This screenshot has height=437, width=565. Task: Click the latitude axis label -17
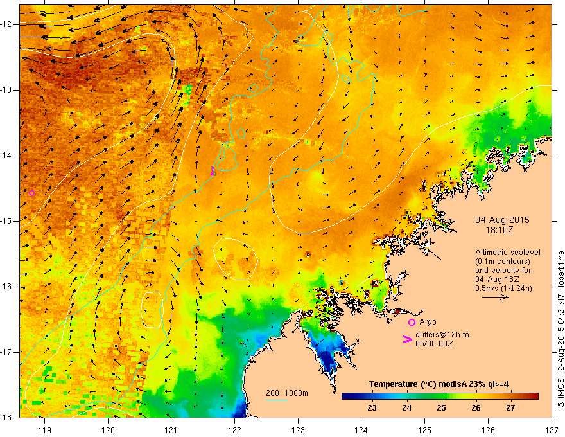pos(7,352)
